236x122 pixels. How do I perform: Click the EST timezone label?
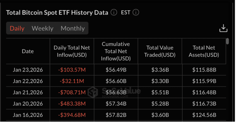click(x=125, y=13)
